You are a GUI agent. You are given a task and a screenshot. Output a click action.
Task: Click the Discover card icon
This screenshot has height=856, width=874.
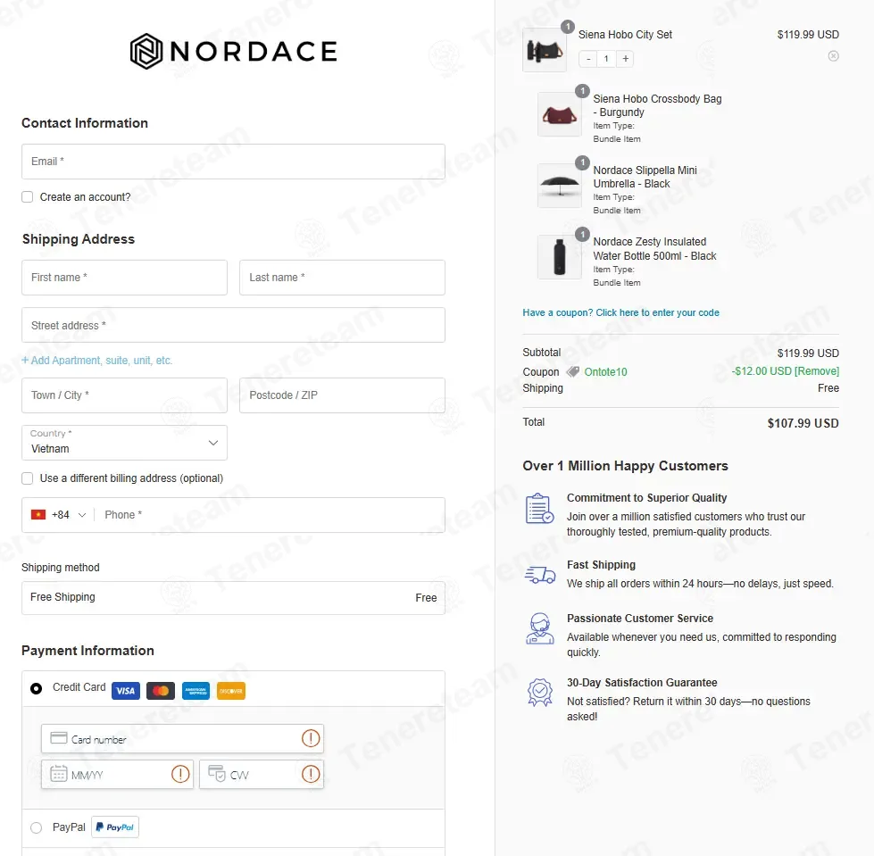pyautogui.click(x=230, y=691)
